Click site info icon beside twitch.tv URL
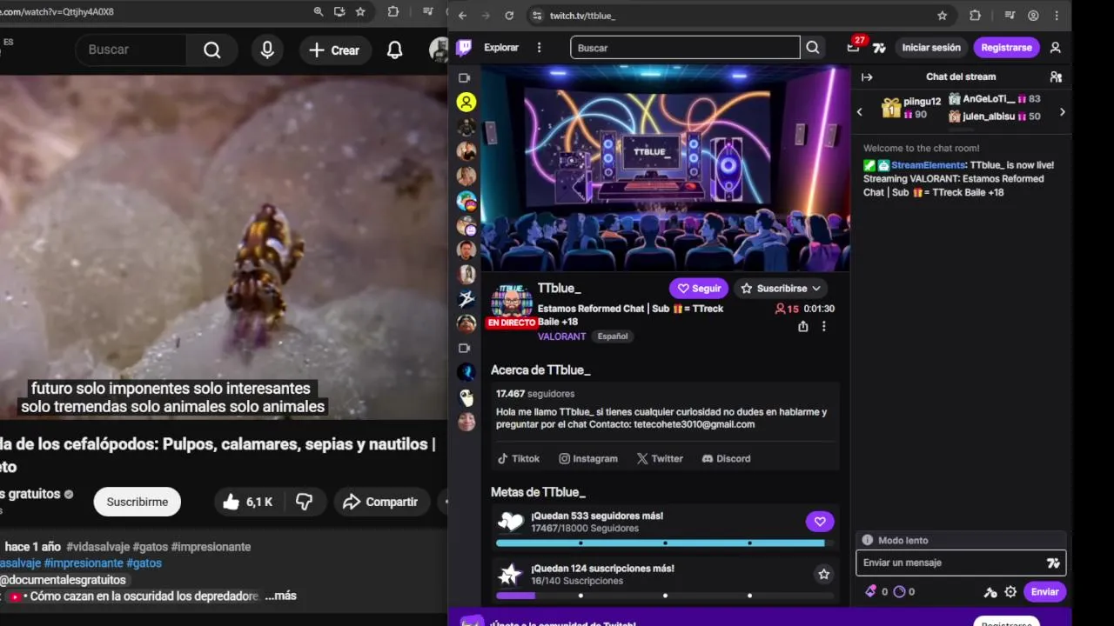 537,16
